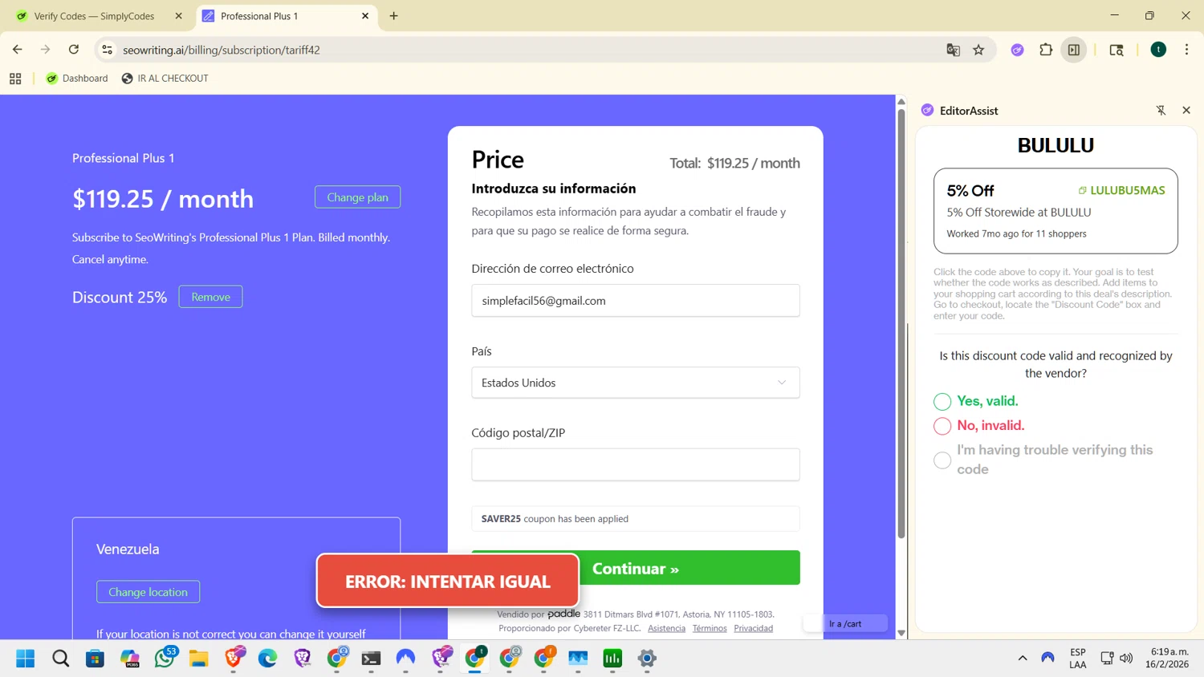The width and height of the screenshot is (1204, 677).
Task: Open the Asistencia link
Action: pyautogui.click(x=666, y=628)
